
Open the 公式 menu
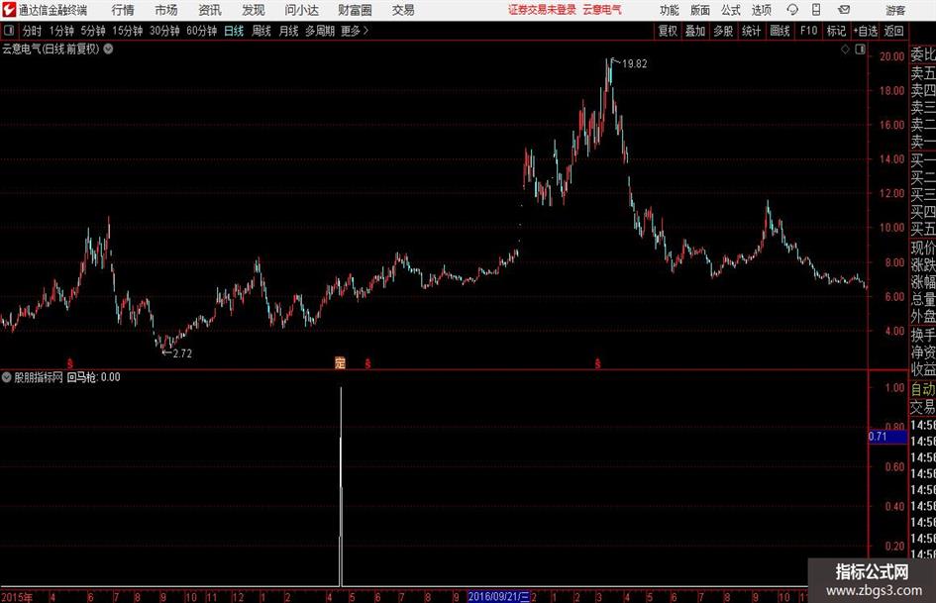(x=731, y=10)
